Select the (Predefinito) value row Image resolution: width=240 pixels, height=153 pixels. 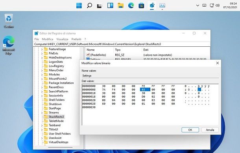[x=148, y=55]
